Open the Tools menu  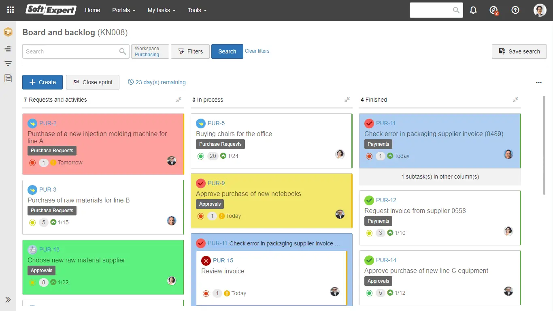[197, 10]
